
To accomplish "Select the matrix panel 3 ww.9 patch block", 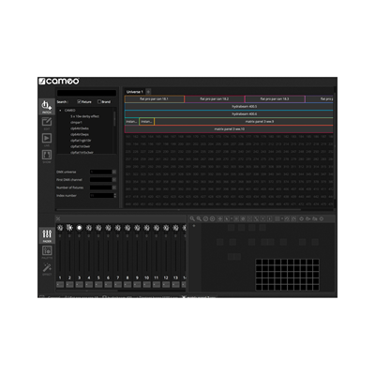I will point(244,122).
